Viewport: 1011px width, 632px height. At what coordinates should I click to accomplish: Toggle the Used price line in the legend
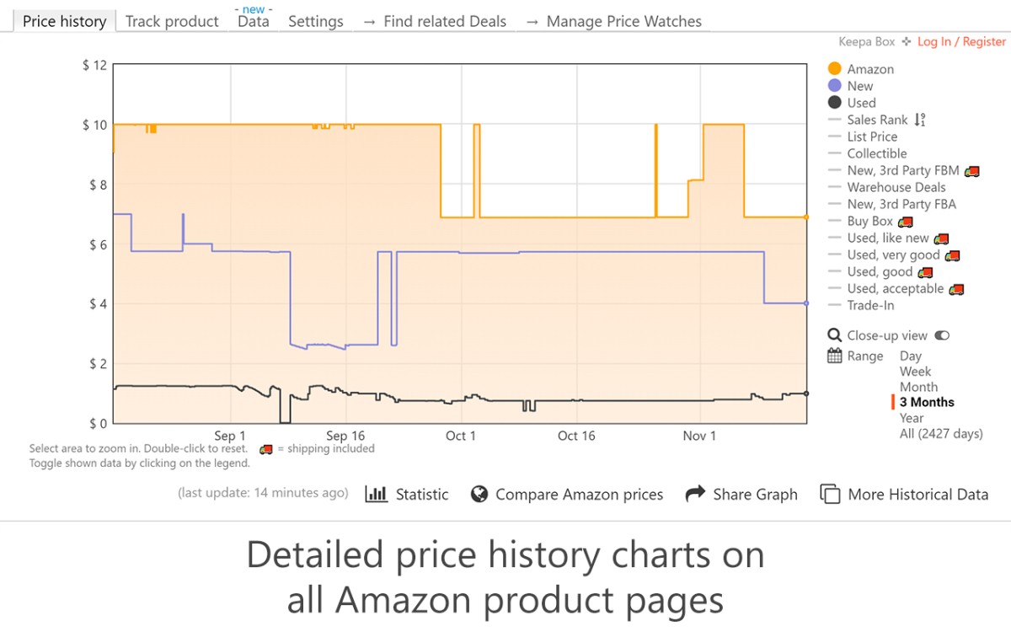click(x=861, y=103)
